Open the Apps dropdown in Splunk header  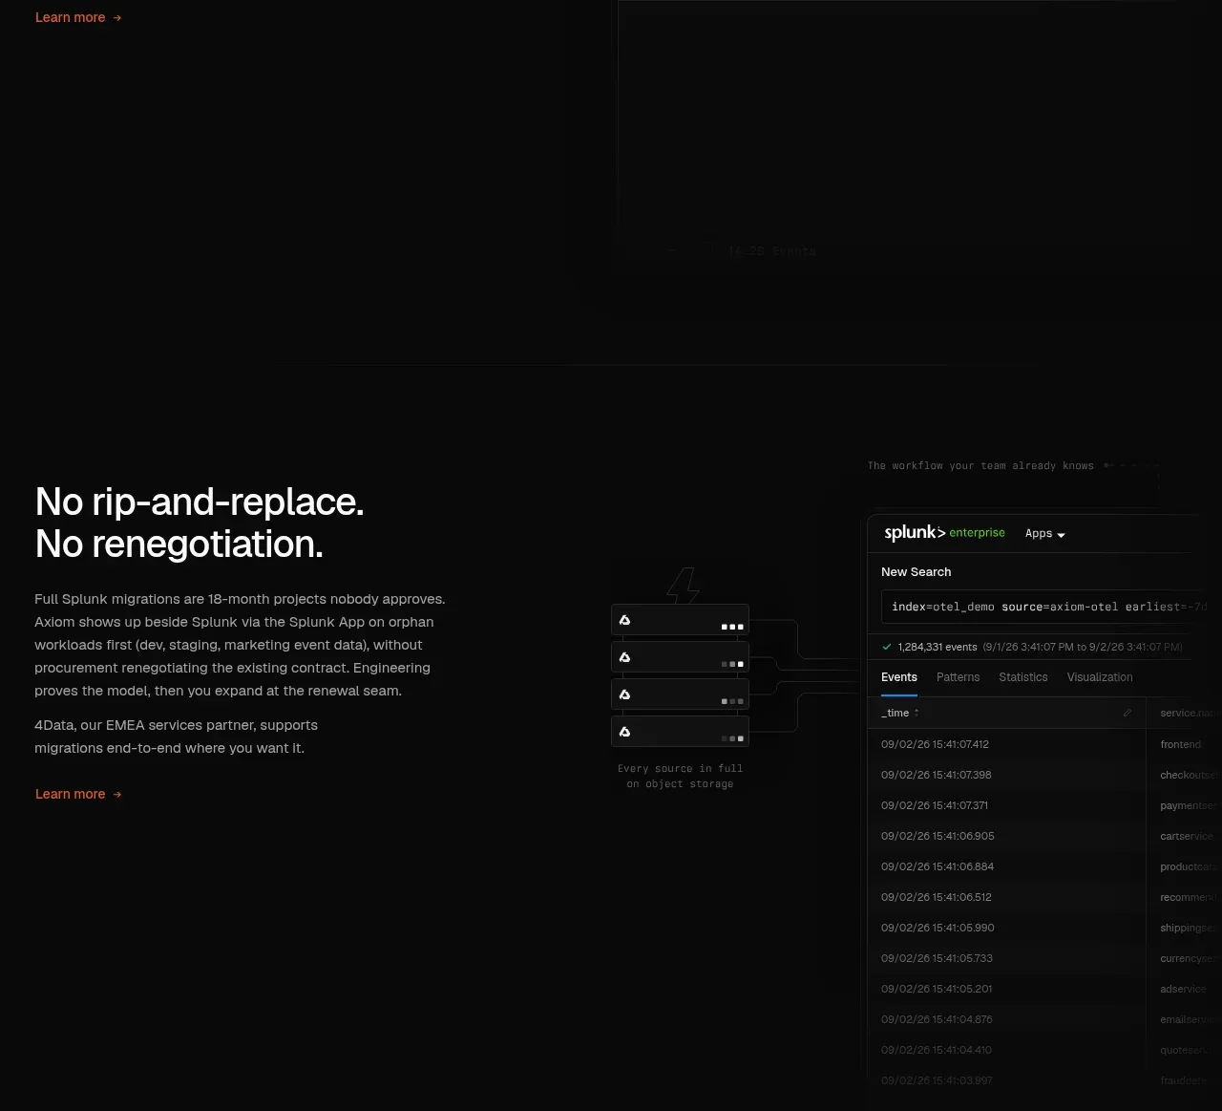click(1044, 534)
